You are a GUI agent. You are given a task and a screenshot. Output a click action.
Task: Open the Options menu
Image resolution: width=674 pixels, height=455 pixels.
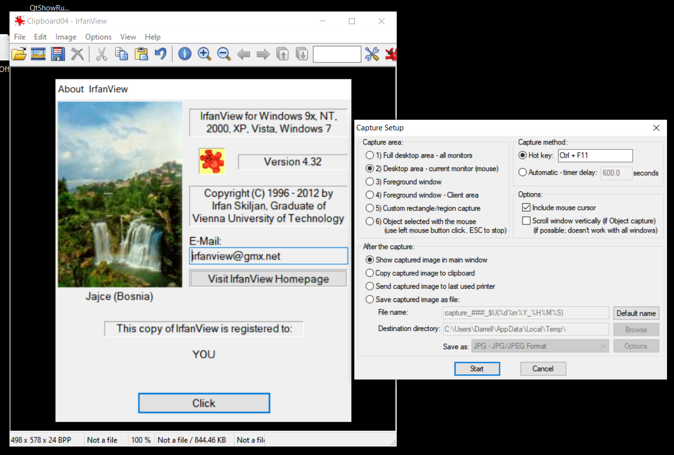pos(98,37)
